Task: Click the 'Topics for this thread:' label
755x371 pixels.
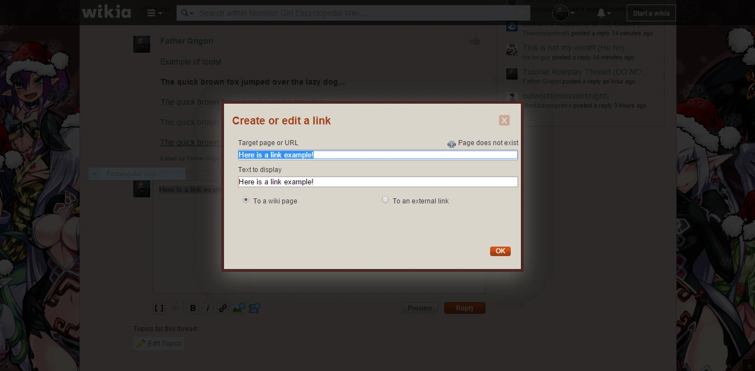Action: [166, 329]
